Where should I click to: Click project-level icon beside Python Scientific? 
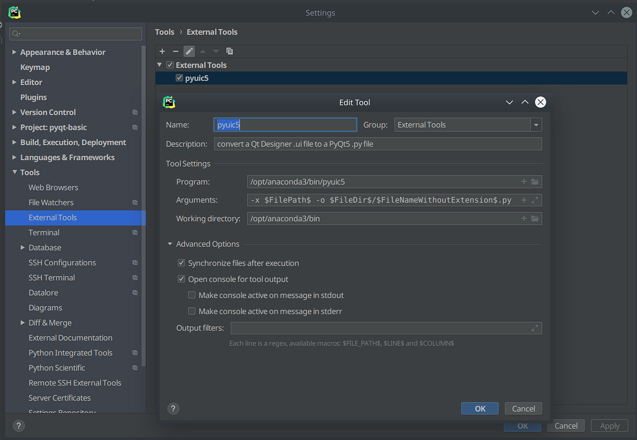tap(135, 368)
